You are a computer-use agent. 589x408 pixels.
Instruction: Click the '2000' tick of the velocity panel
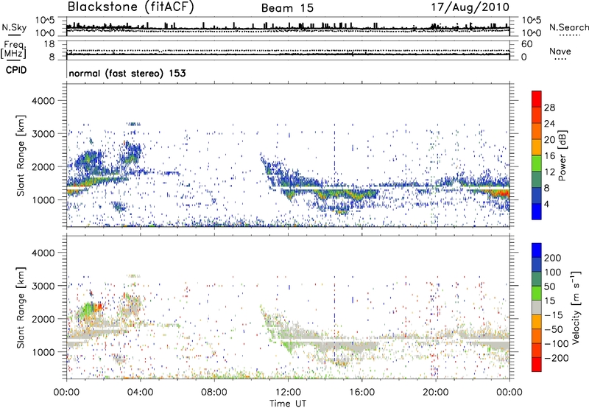(43, 319)
